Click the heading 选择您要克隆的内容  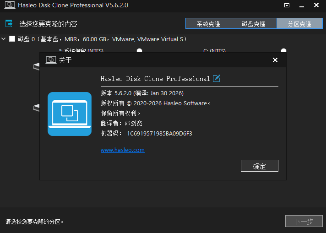pos(48,24)
